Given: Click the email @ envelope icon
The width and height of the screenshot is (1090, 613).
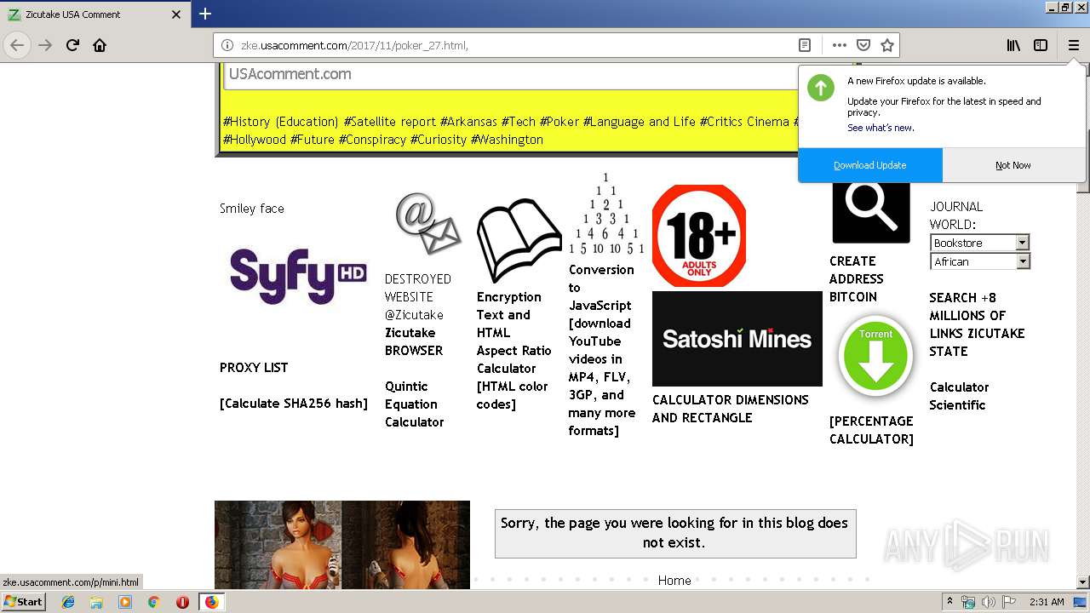Looking at the screenshot, I should point(427,223).
